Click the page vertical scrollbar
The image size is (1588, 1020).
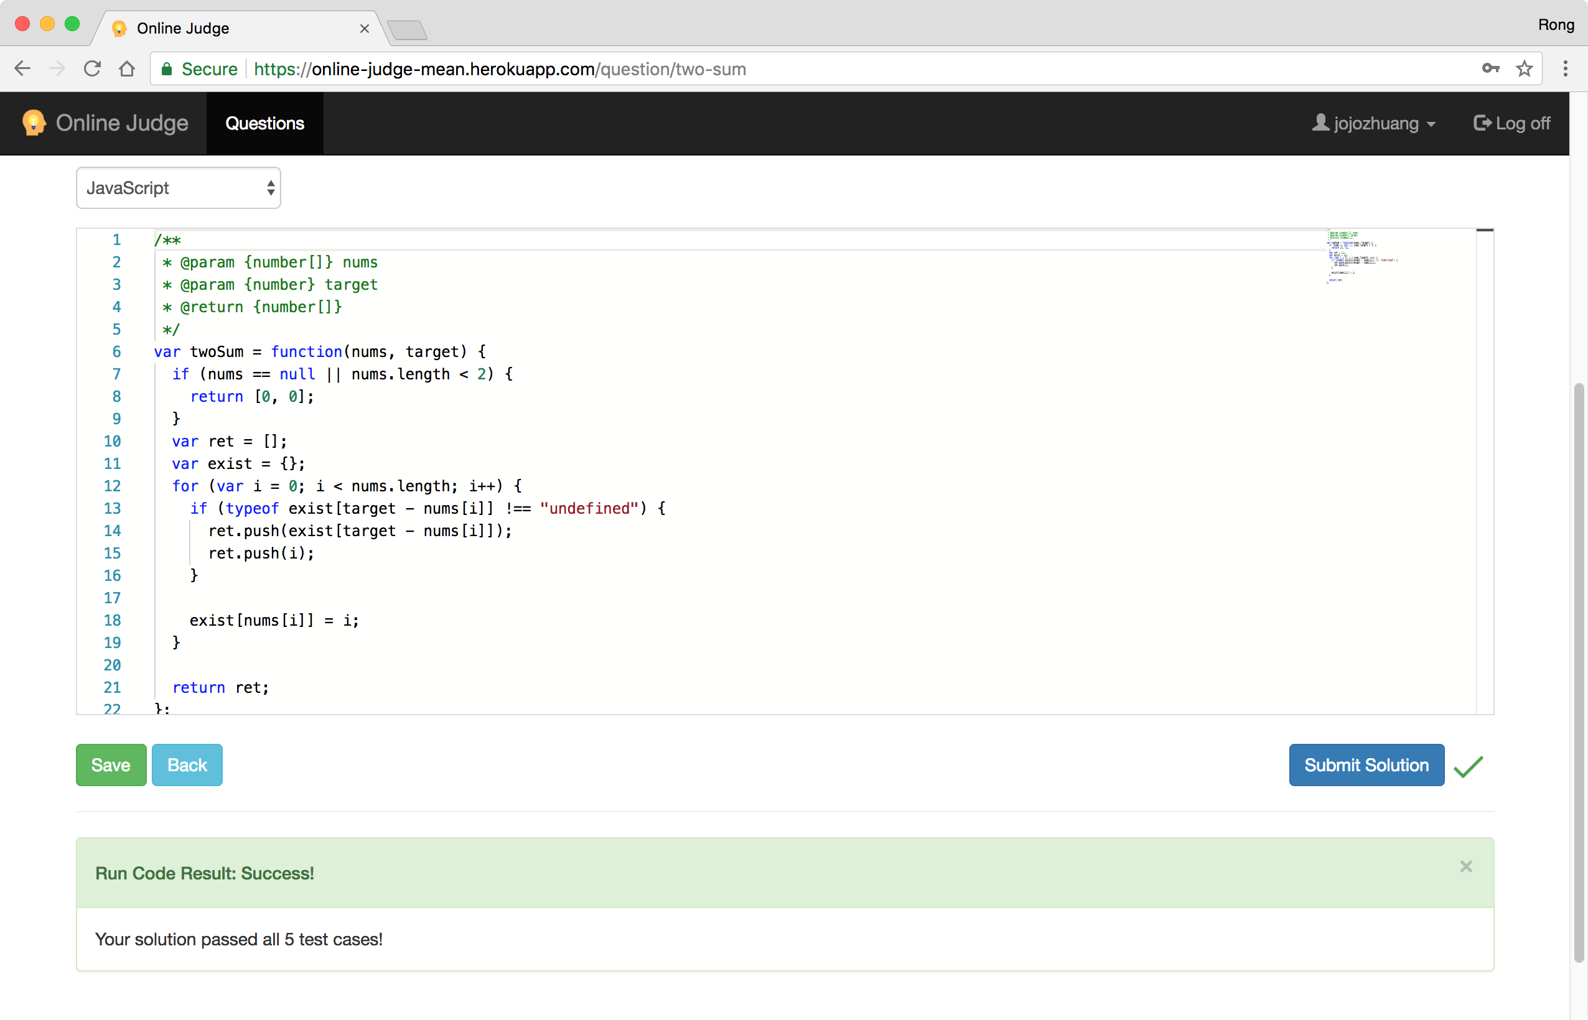coord(1579,672)
